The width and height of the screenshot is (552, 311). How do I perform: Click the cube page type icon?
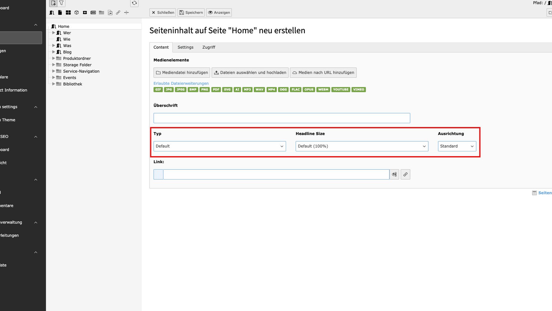[x=76, y=12]
